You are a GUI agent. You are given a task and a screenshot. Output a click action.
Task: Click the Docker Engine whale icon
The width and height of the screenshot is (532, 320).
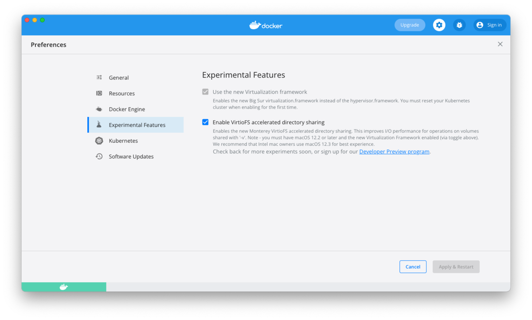pos(99,109)
